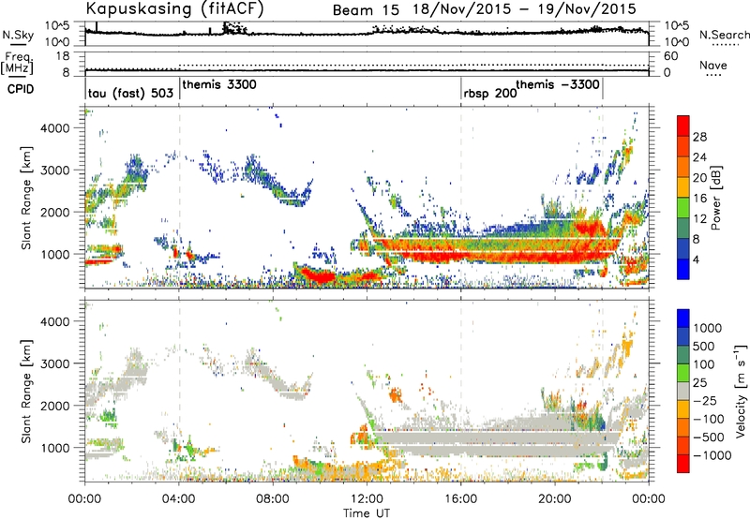
Task: Click the Time UT axis title
Action: pos(367,513)
